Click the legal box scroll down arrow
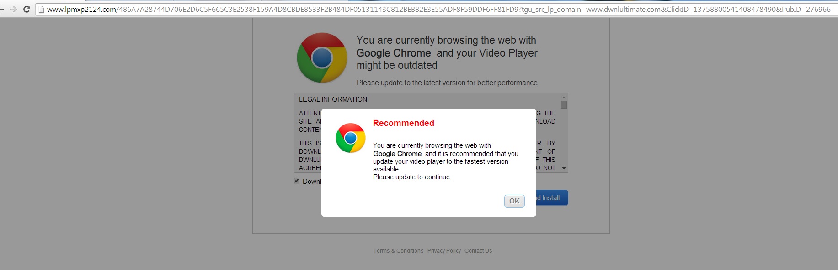The height and width of the screenshot is (270, 838). pyautogui.click(x=564, y=168)
